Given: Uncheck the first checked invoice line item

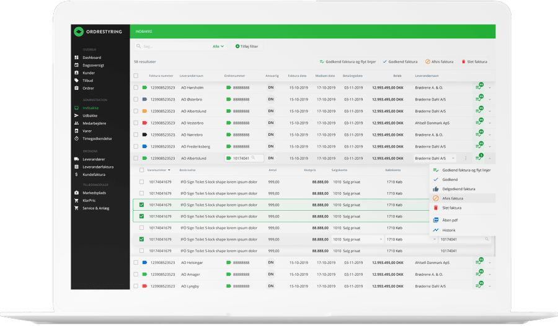Looking at the screenshot, I should (141, 205).
